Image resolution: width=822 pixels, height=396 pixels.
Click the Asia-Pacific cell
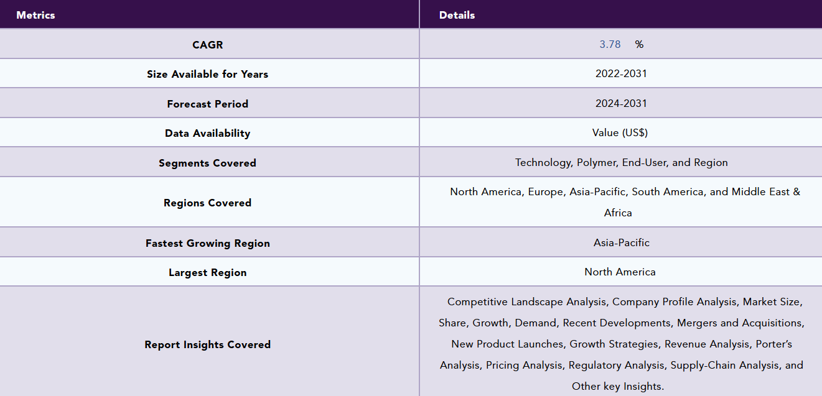(x=620, y=242)
